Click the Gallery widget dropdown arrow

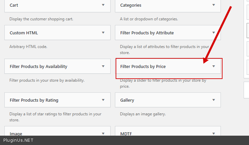(213, 100)
